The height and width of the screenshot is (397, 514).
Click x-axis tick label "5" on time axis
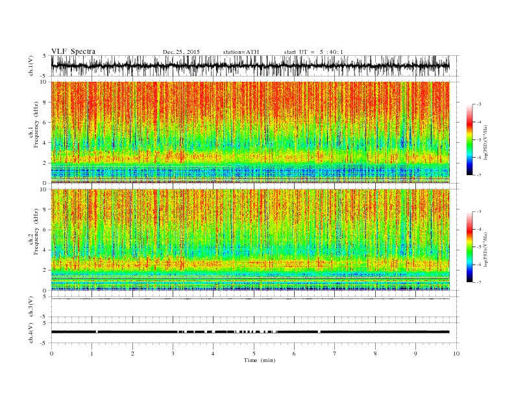[254, 354]
